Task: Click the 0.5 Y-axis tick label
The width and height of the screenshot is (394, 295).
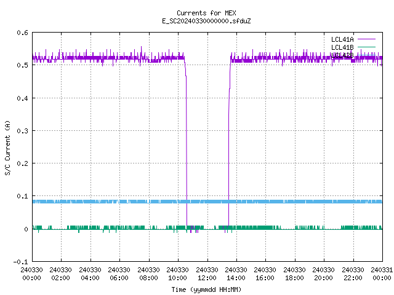Action: tap(22, 65)
